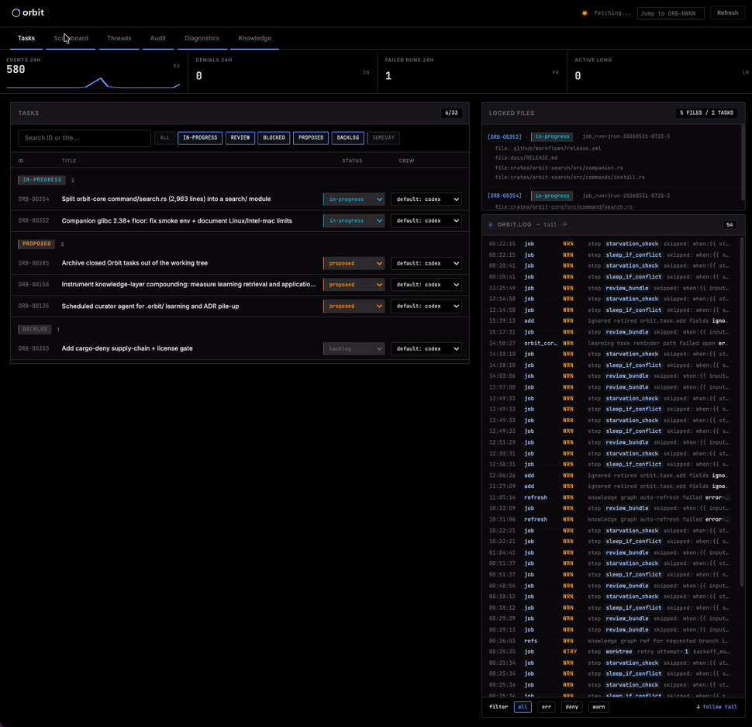Open crew dropdown for ORB-00285
The image size is (752, 727).
tap(426, 264)
